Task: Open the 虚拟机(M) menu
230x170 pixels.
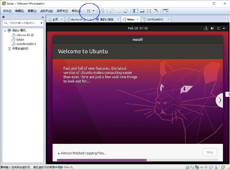Action: (47, 11)
